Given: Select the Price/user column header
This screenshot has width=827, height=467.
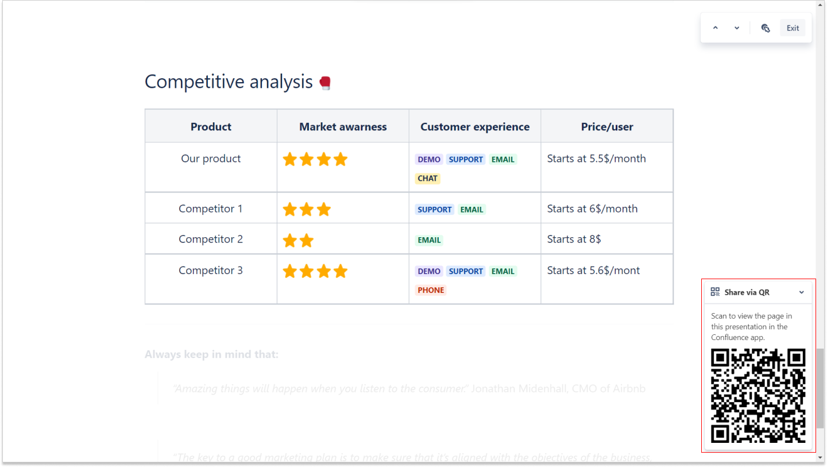Looking at the screenshot, I should coord(607,127).
